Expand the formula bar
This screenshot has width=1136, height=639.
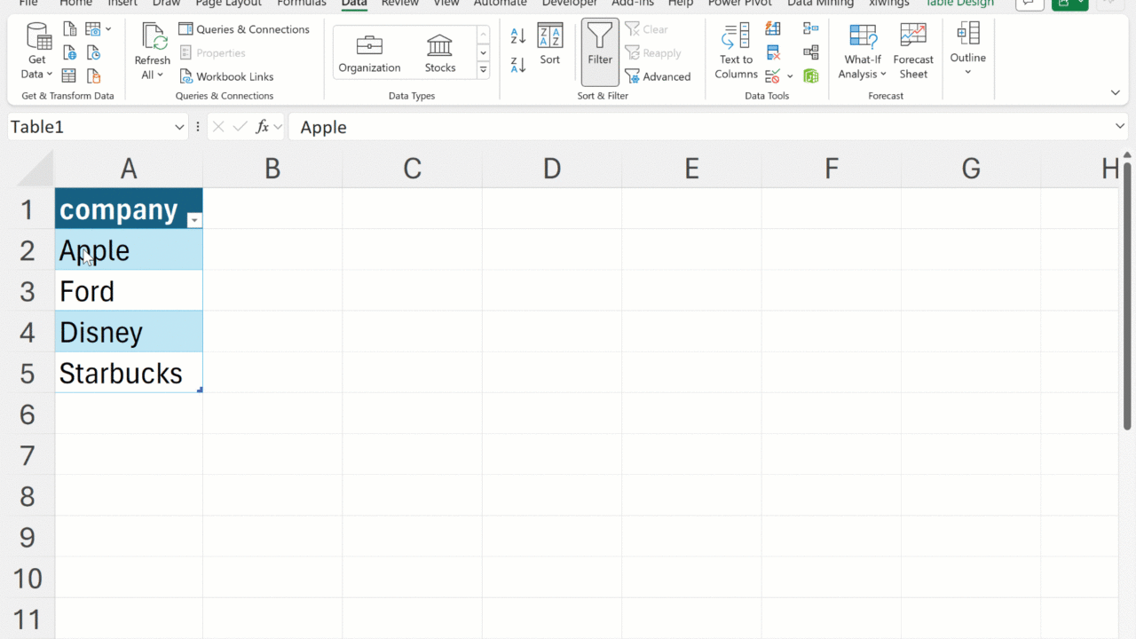(x=1120, y=127)
